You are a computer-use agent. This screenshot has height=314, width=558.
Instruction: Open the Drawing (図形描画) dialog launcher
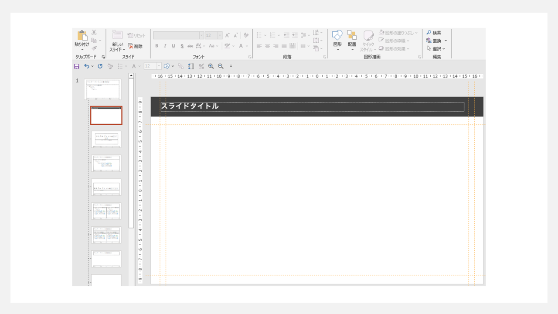(x=420, y=57)
